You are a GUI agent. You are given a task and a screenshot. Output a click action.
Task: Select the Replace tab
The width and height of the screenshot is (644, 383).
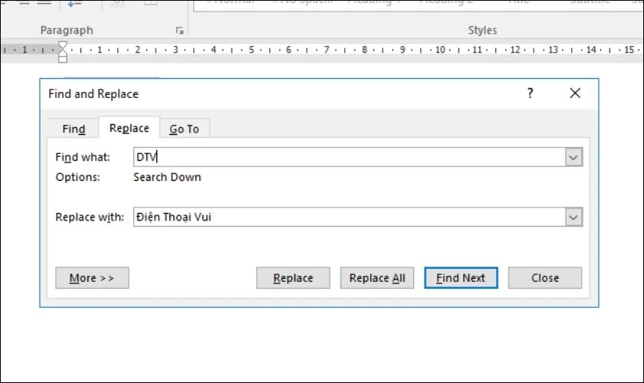129,128
